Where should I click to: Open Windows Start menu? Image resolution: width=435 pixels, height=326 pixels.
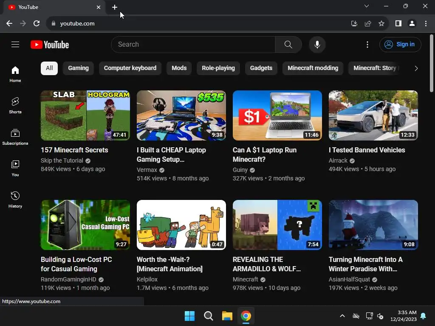pyautogui.click(x=190, y=316)
